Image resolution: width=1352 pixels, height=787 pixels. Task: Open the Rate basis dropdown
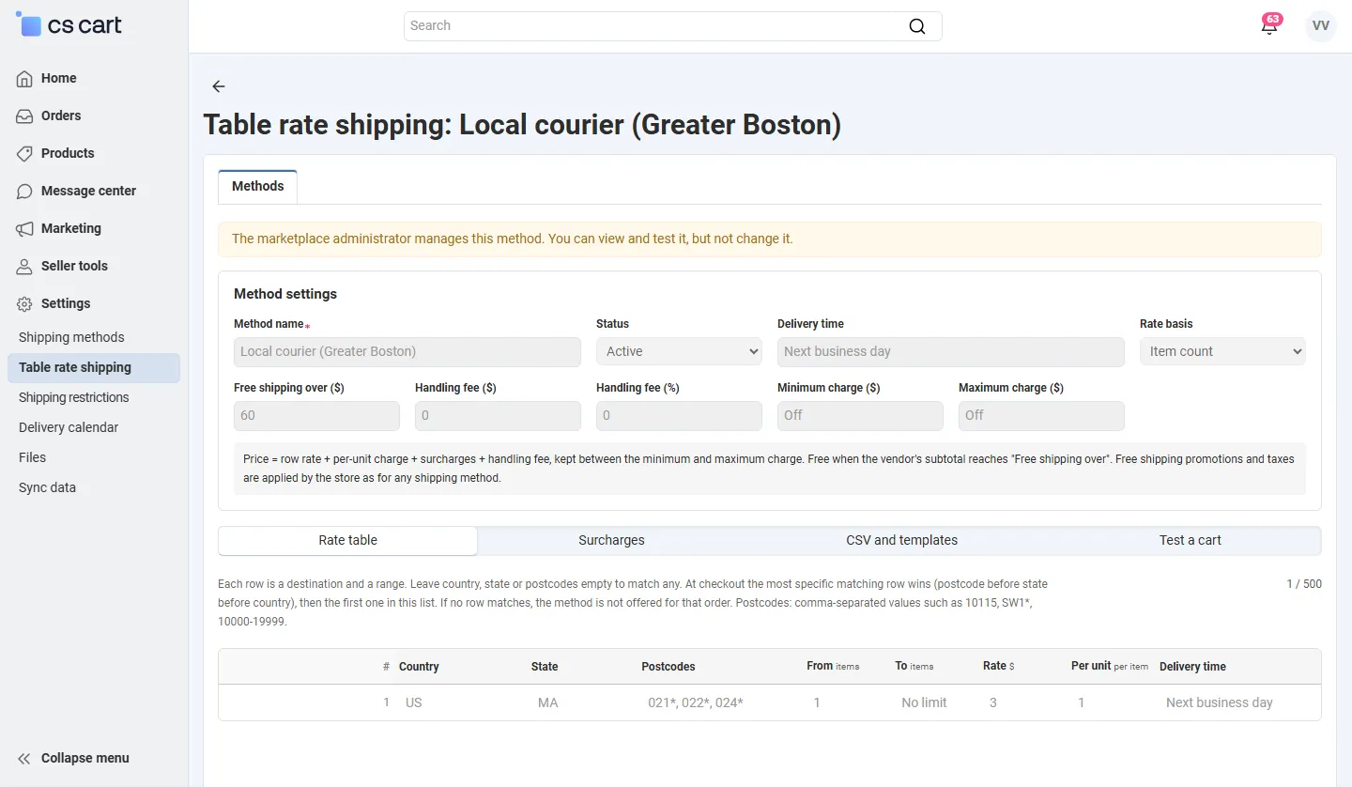(1222, 351)
